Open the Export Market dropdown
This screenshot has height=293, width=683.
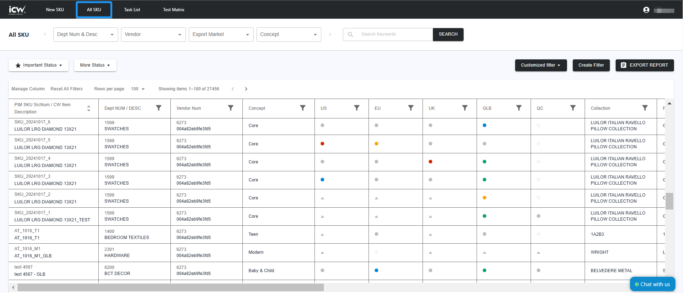(x=221, y=35)
